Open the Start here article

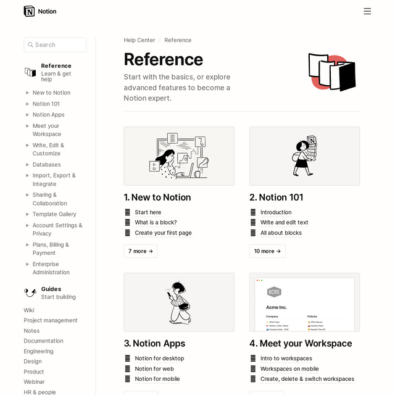(x=148, y=212)
